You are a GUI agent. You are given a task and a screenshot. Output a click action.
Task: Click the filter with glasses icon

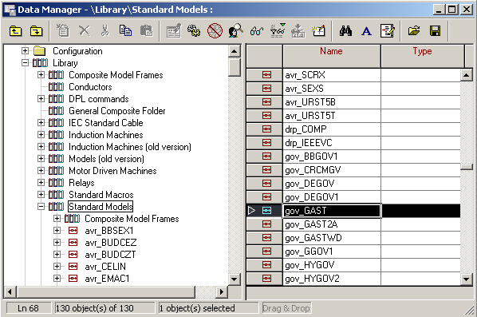click(278, 30)
